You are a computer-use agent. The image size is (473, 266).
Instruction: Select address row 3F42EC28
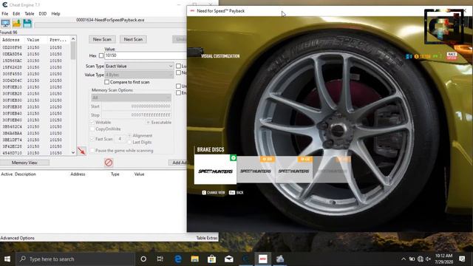pyautogui.click(x=35, y=146)
